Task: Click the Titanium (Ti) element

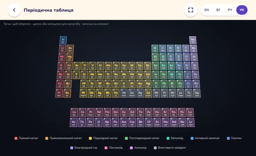Action: pyautogui.click(x=85, y=66)
